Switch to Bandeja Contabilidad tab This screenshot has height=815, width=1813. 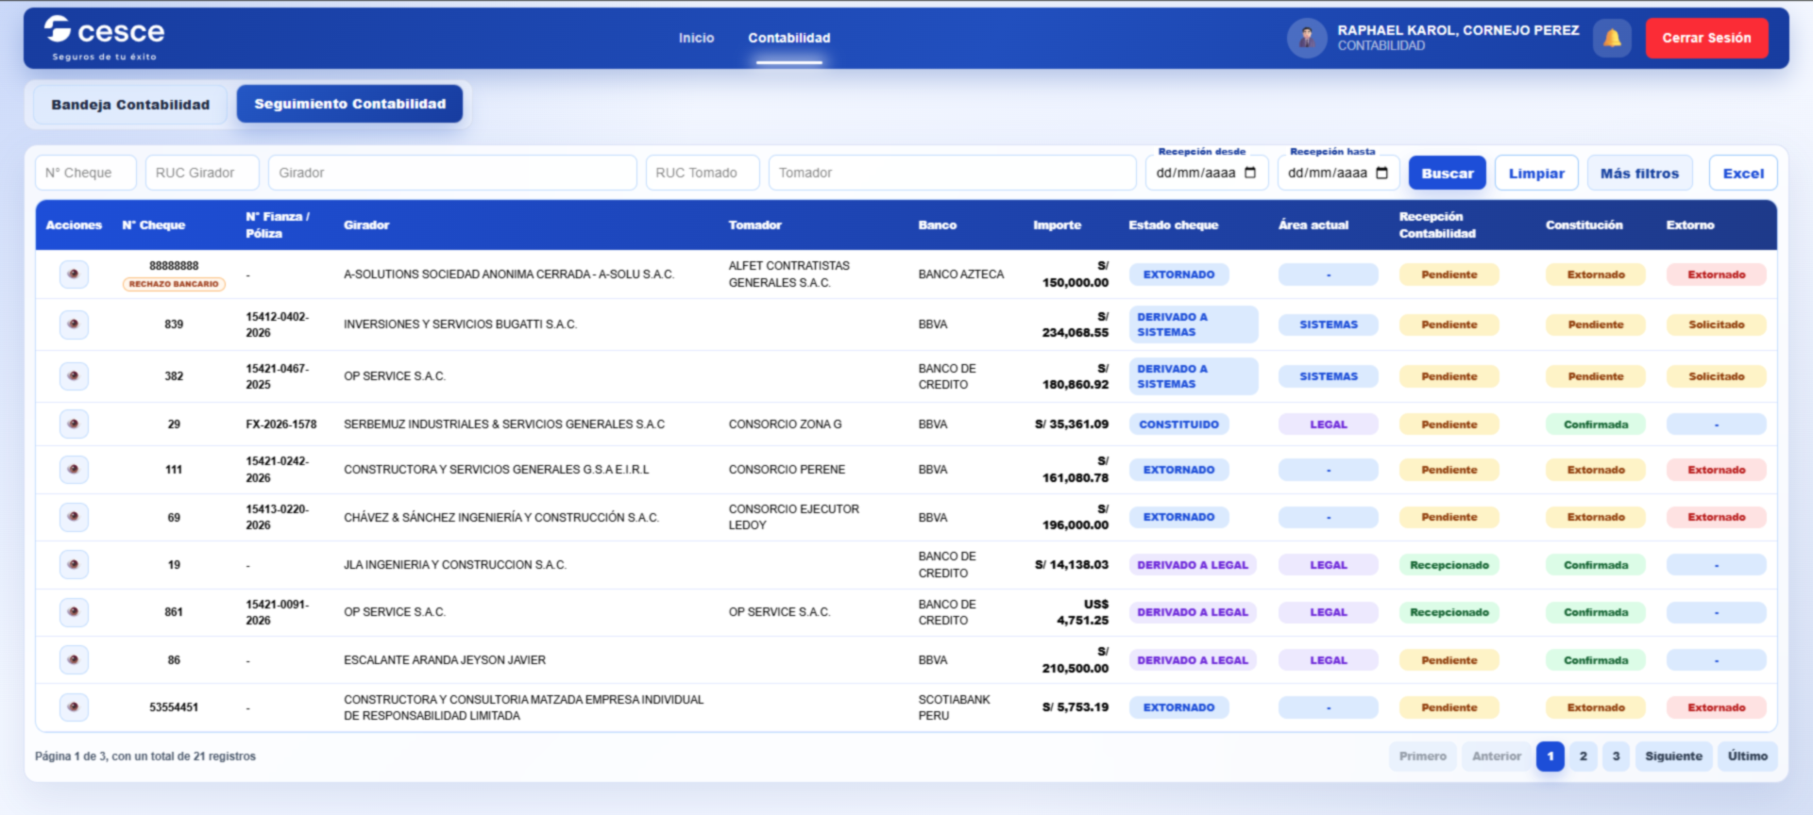tap(130, 105)
